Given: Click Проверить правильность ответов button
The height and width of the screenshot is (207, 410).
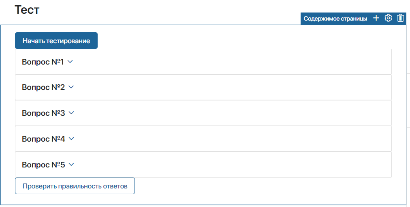Looking at the screenshot, I should pos(75,186).
